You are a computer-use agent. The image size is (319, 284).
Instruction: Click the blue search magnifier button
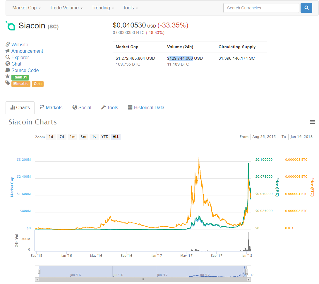(306, 8)
